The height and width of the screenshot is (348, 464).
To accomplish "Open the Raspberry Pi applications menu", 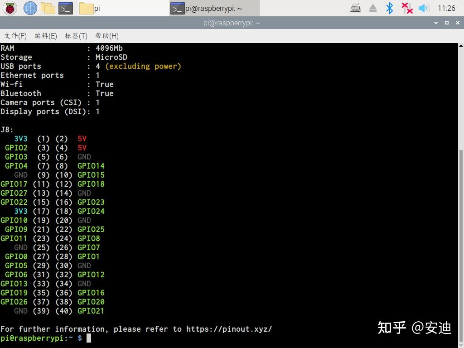I will (x=10, y=8).
